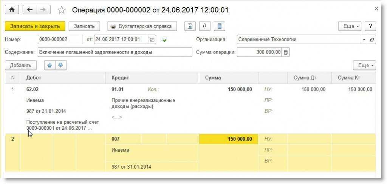Select Поступление на расчетный счет document

(x=63, y=125)
